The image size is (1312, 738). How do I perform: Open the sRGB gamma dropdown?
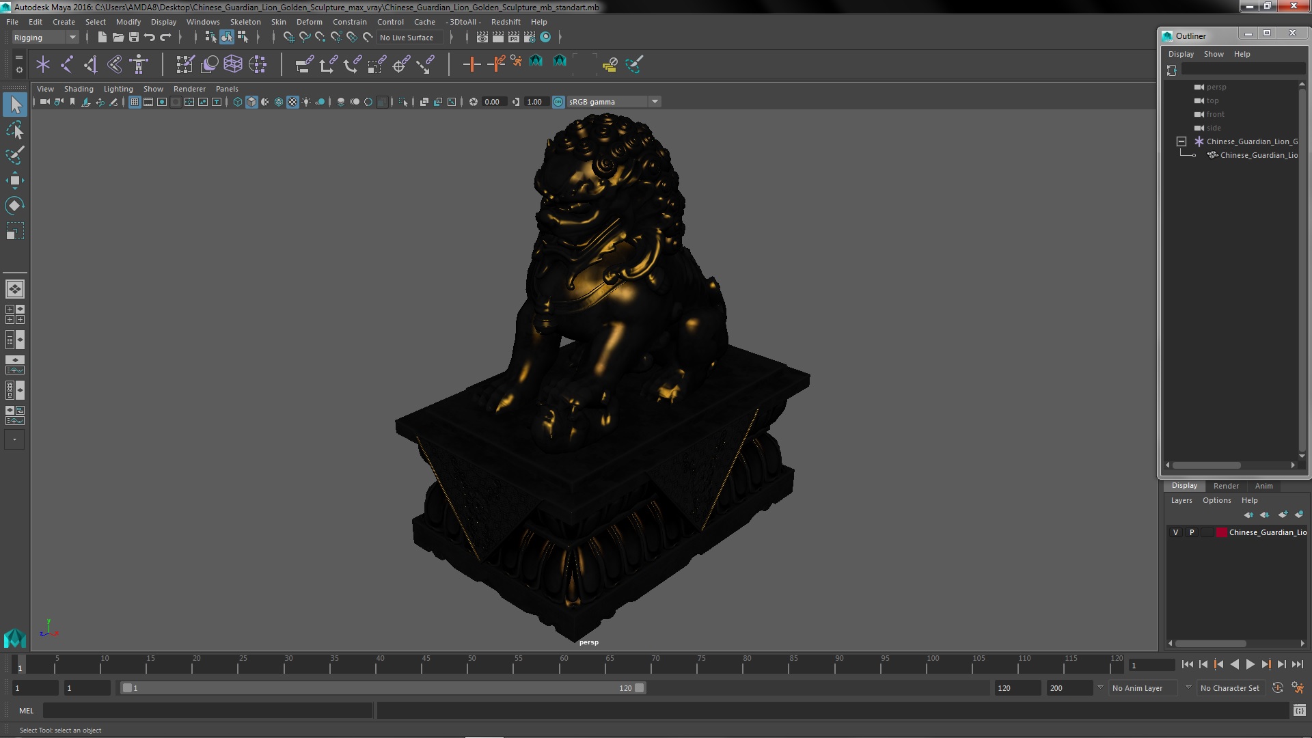[x=655, y=102]
